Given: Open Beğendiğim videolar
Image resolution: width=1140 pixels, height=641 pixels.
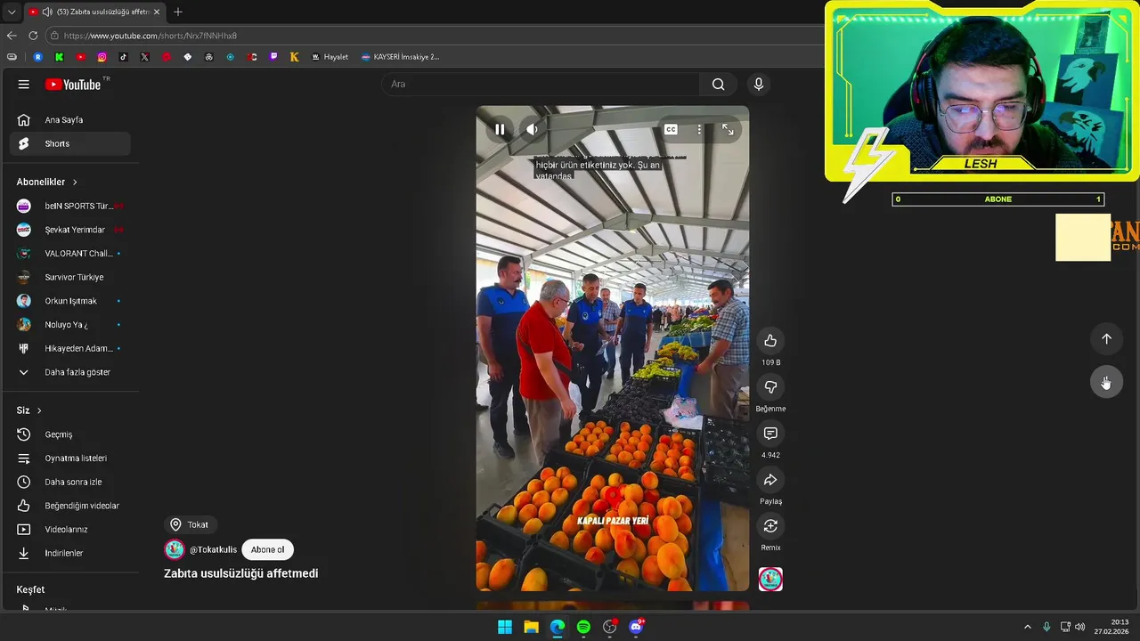Looking at the screenshot, I should (x=71, y=506).
